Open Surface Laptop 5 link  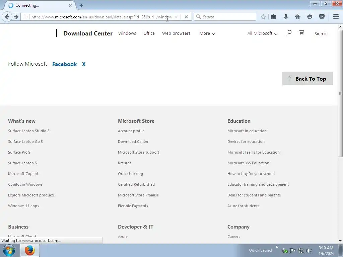point(22,163)
